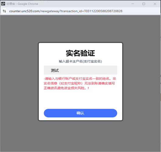Click gray overlay left of the verification dialog

[19, 81]
